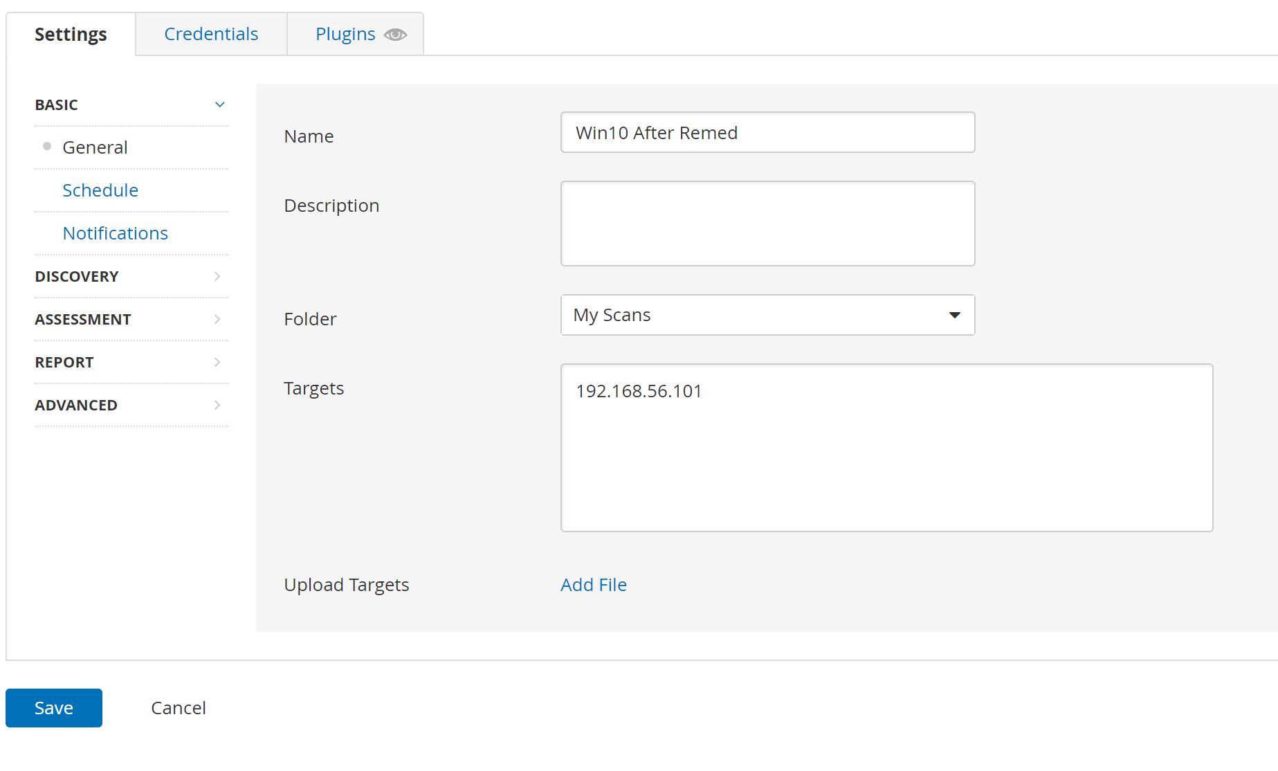Click into the Name field
Image resolution: width=1278 pixels, height=771 pixels.
tap(767, 133)
